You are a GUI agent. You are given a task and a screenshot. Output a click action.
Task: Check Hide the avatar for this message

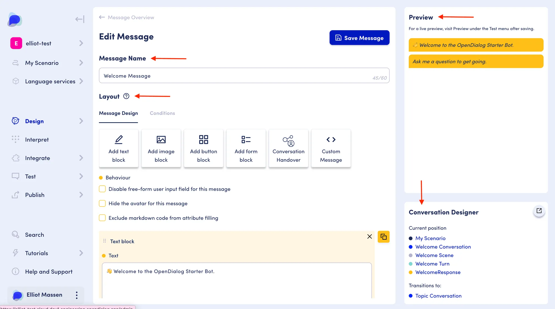[x=102, y=203]
